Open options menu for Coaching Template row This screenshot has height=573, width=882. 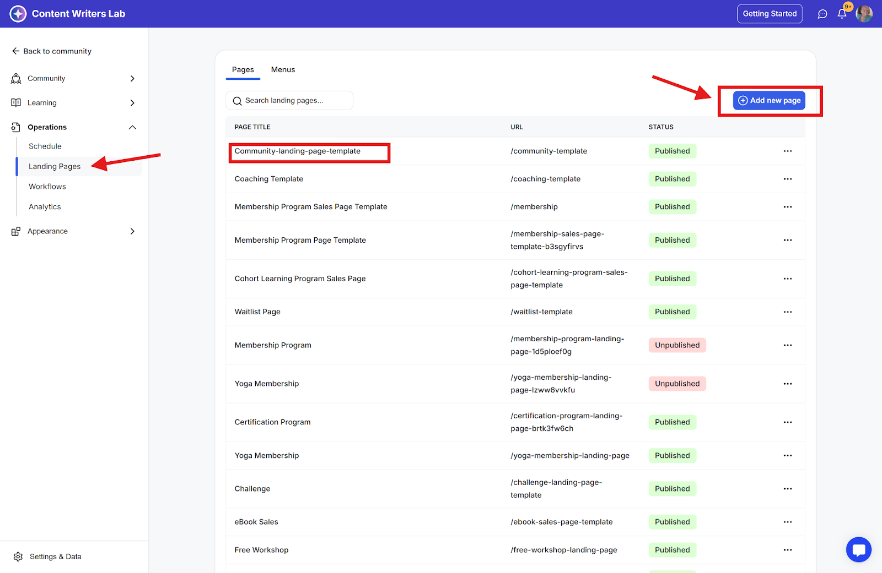788,179
